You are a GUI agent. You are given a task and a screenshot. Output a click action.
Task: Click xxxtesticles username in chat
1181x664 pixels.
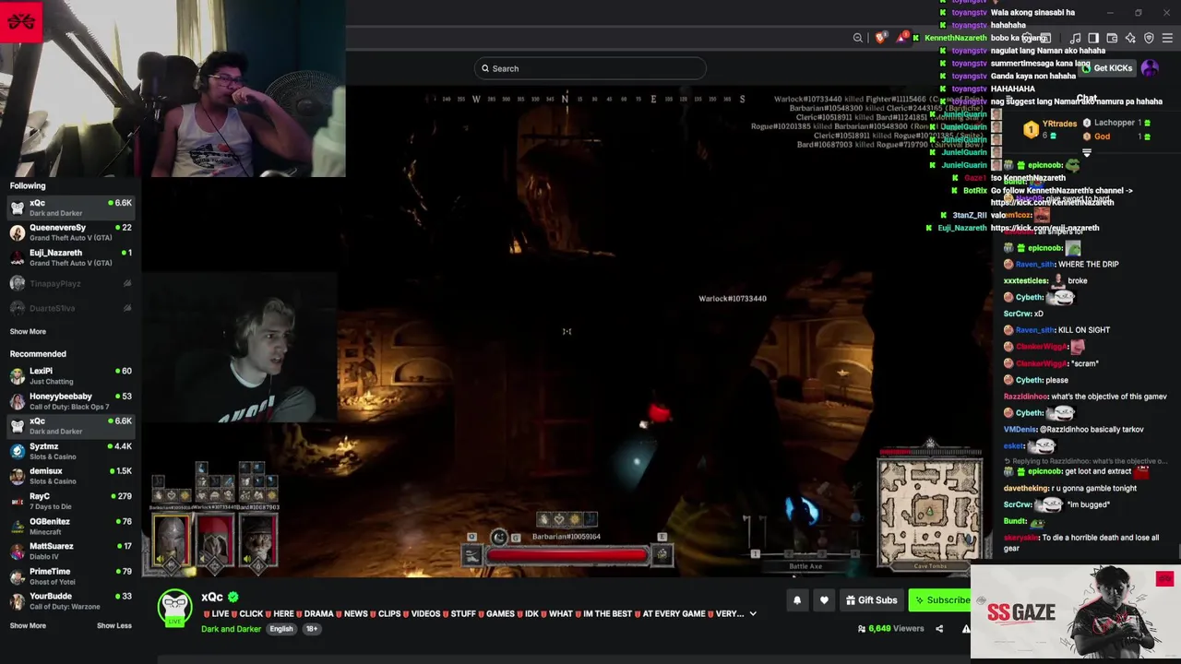coord(1026,280)
